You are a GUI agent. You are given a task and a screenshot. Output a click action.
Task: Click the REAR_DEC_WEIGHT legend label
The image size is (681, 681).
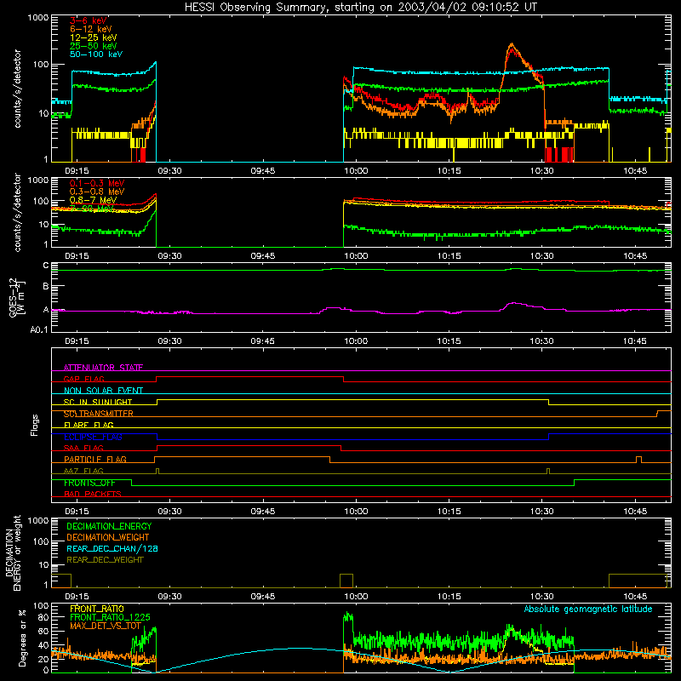[x=105, y=560]
